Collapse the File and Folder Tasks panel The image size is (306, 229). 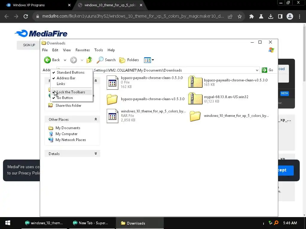tap(96, 81)
